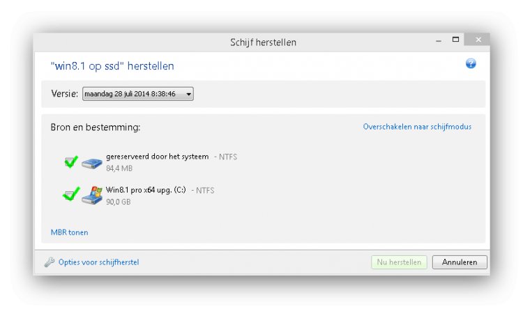This screenshot has width=523, height=311.
Task: Minimize the Schijf herstellen window
Action: [x=439, y=40]
